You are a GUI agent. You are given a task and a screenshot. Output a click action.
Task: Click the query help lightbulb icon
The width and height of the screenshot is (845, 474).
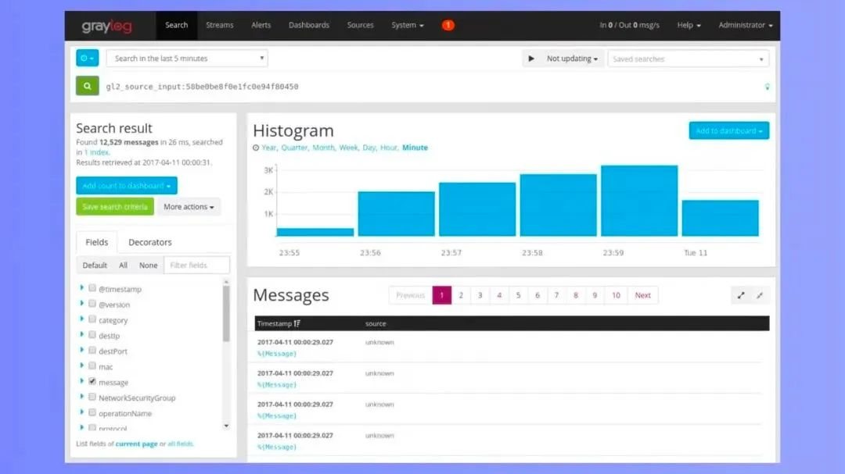(767, 87)
